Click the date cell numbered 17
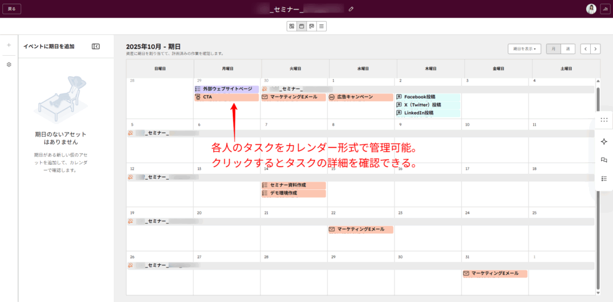Viewport: 613px width, 302px height. pyautogui.click(x=495, y=185)
